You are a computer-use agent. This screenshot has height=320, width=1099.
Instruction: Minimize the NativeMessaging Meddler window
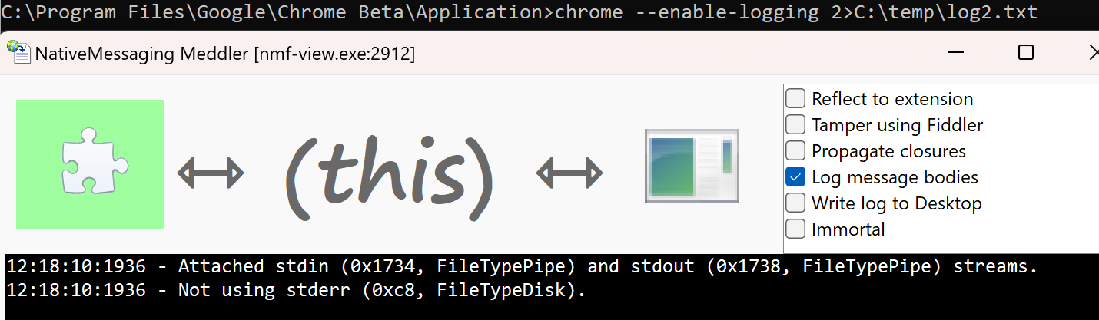pos(956,52)
